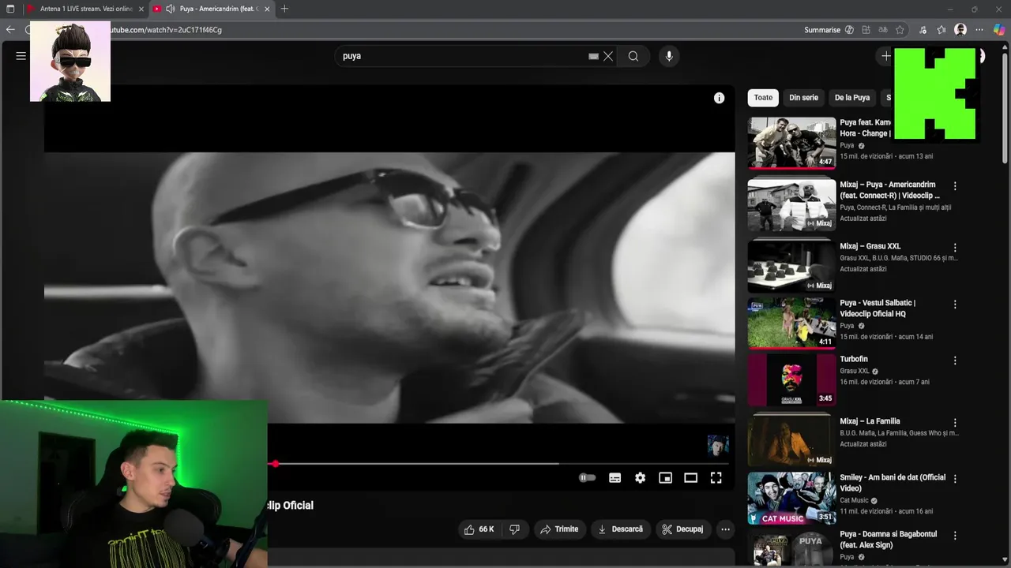Mute the tab via speaker icon
Viewport: 1011px width, 568px height.
tap(170, 9)
